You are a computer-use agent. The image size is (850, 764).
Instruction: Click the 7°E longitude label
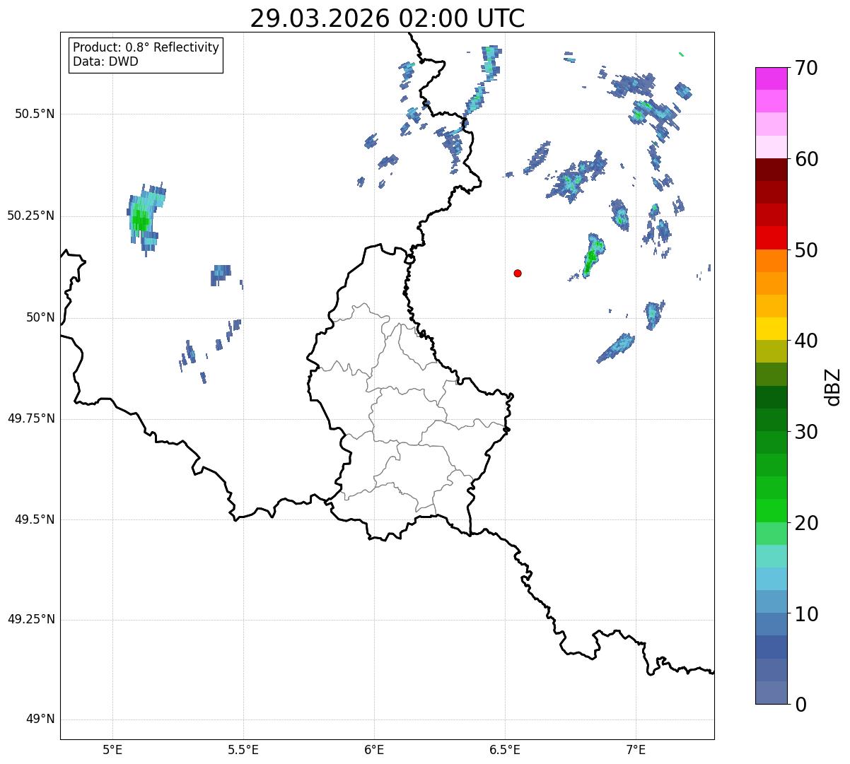(x=636, y=749)
